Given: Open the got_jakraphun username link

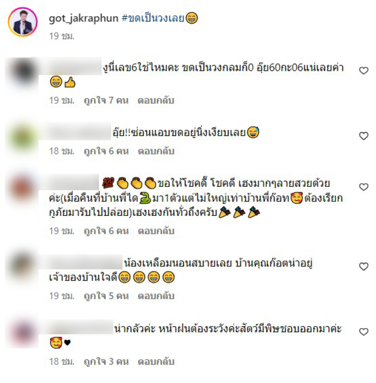Looking at the screenshot, I should (83, 18).
